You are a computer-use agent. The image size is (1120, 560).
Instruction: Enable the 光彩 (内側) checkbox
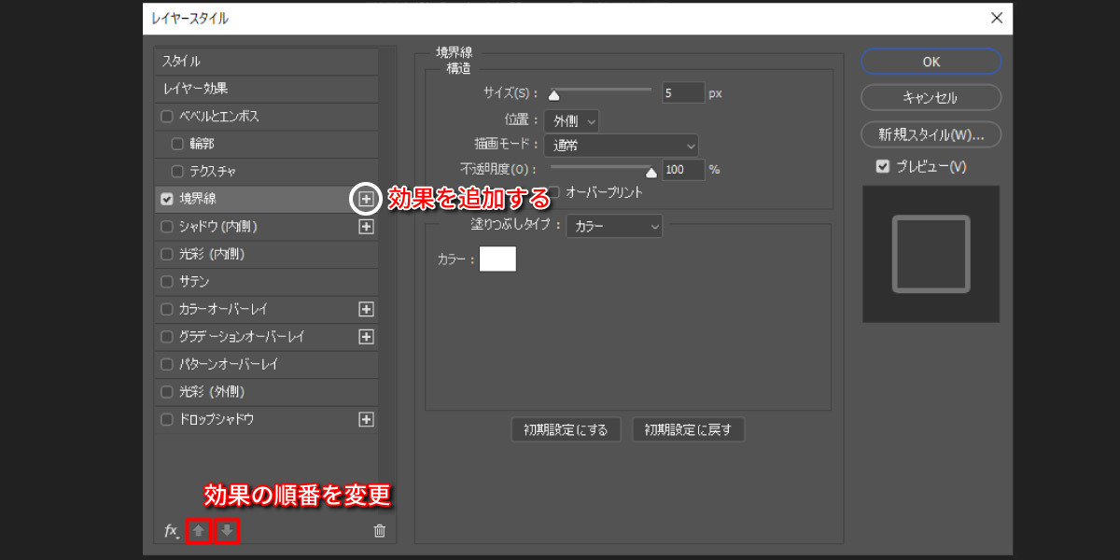(x=167, y=254)
